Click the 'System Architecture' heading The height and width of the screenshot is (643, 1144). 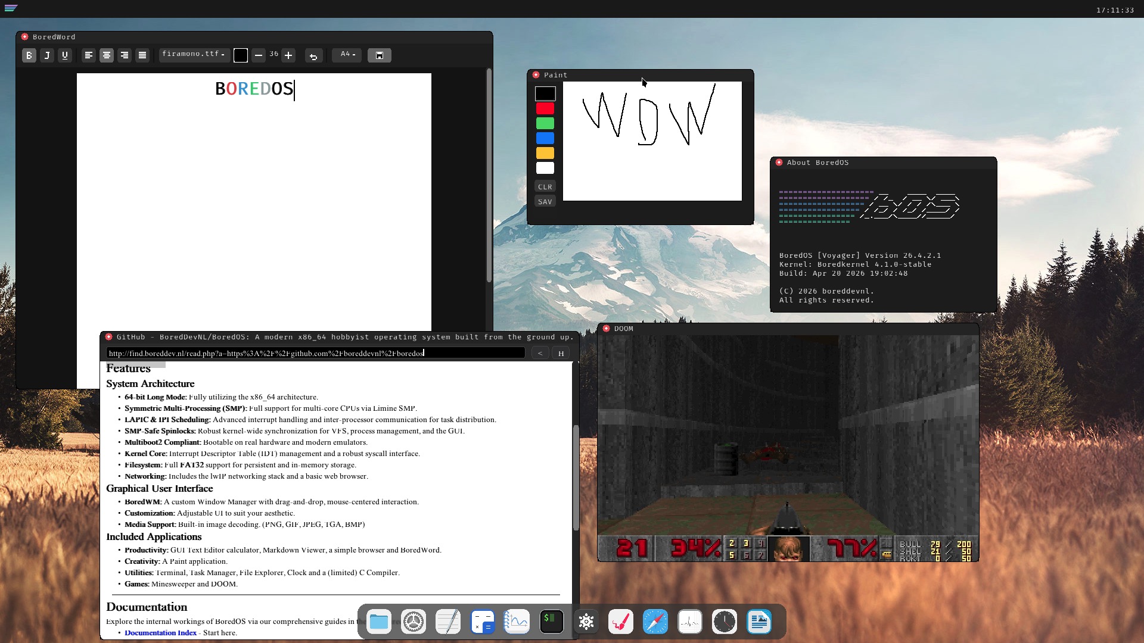tap(150, 384)
